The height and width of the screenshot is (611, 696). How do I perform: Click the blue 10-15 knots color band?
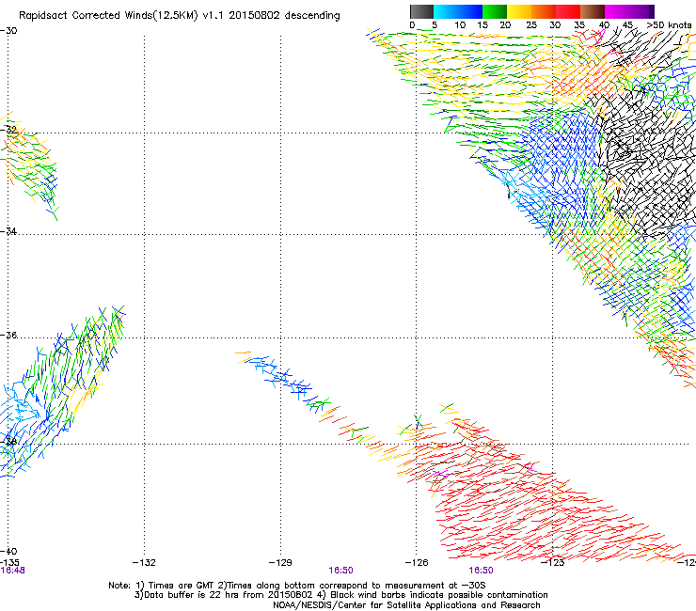[470, 12]
